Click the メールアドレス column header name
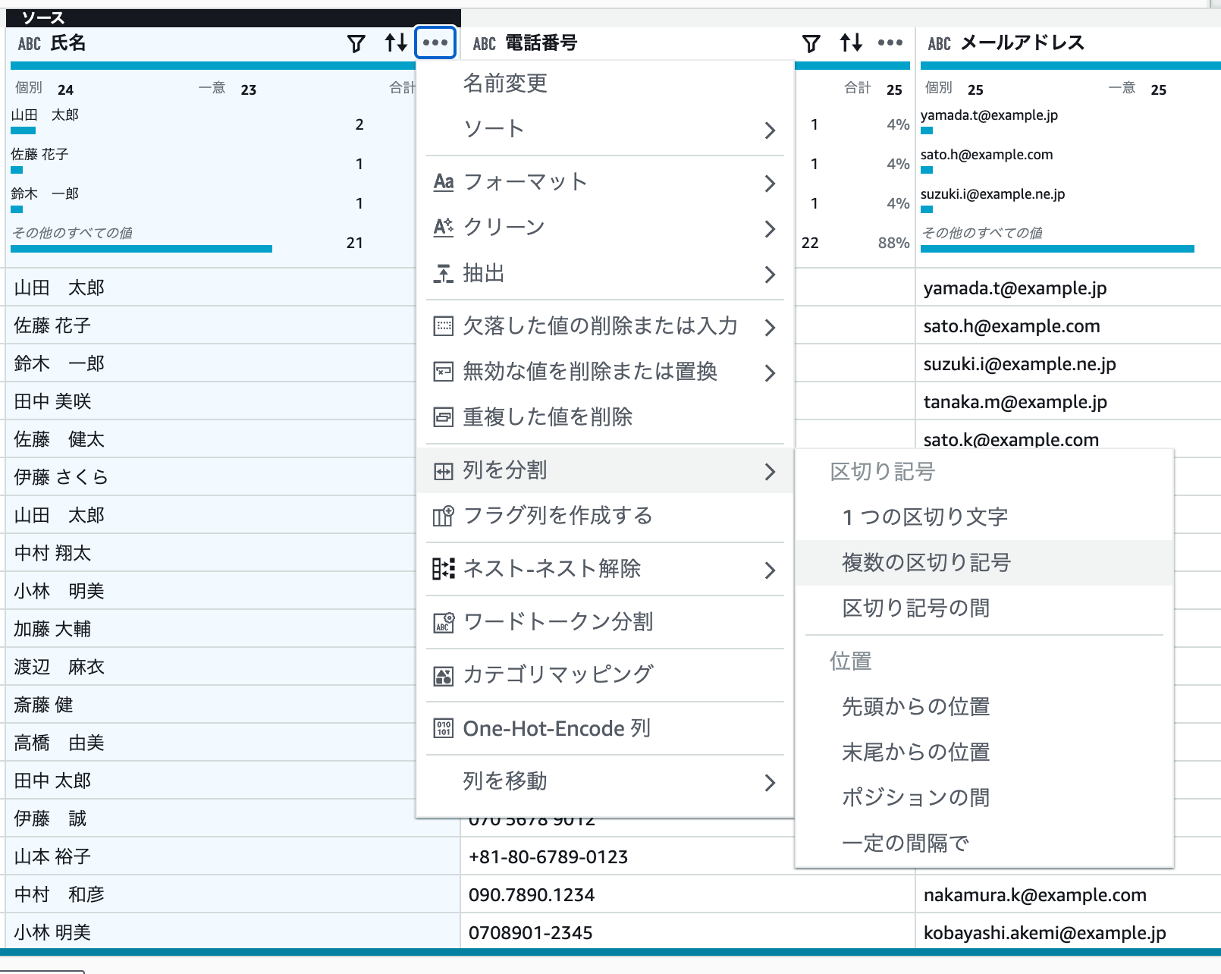Image resolution: width=1221 pixels, height=974 pixels. tap(1023, 43)
